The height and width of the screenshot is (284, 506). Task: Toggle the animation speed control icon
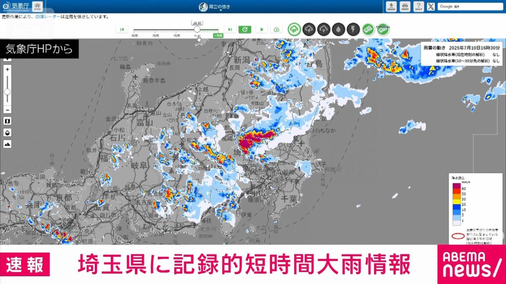point(277,29)
